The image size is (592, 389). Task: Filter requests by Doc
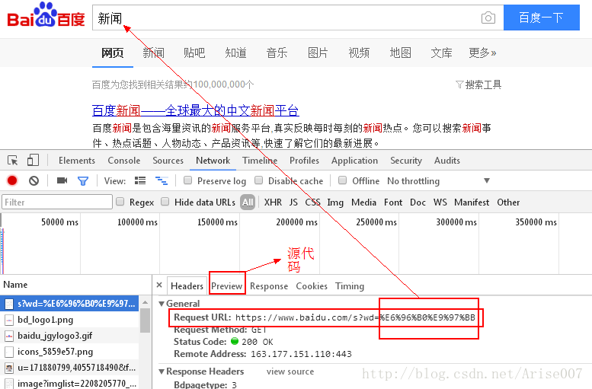pyautogui.click(x=418, y=202)
